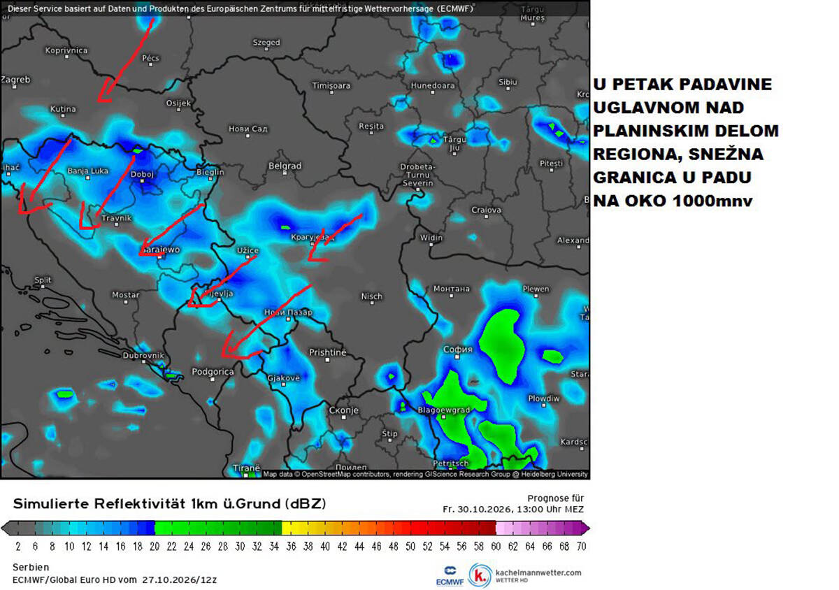Click the София city label

[458, 349]
